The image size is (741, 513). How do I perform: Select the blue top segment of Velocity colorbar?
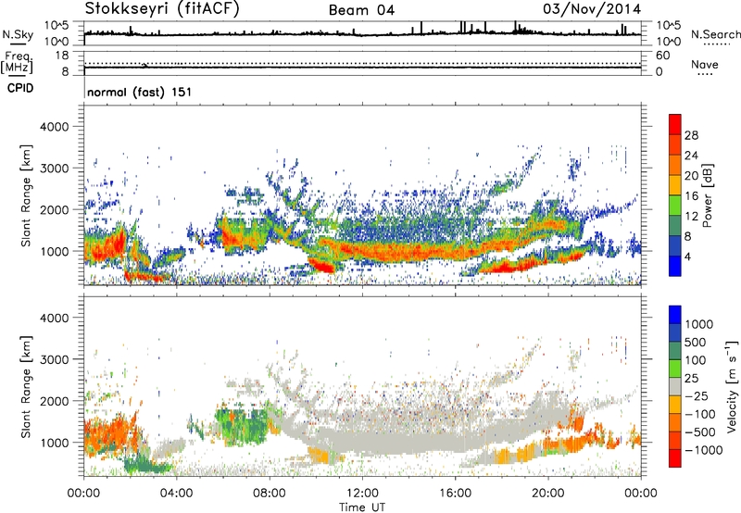coord(675,314)
